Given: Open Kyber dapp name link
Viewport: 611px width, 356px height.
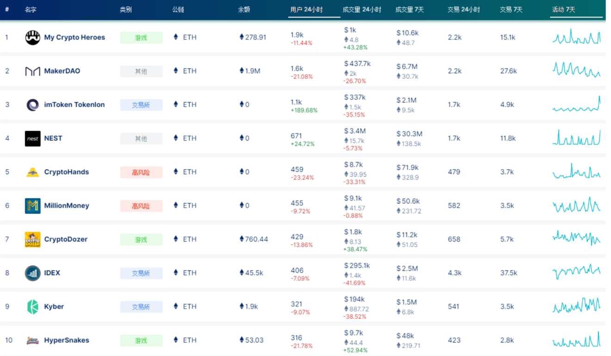Looking at the screenshot, I should point(54,307).
